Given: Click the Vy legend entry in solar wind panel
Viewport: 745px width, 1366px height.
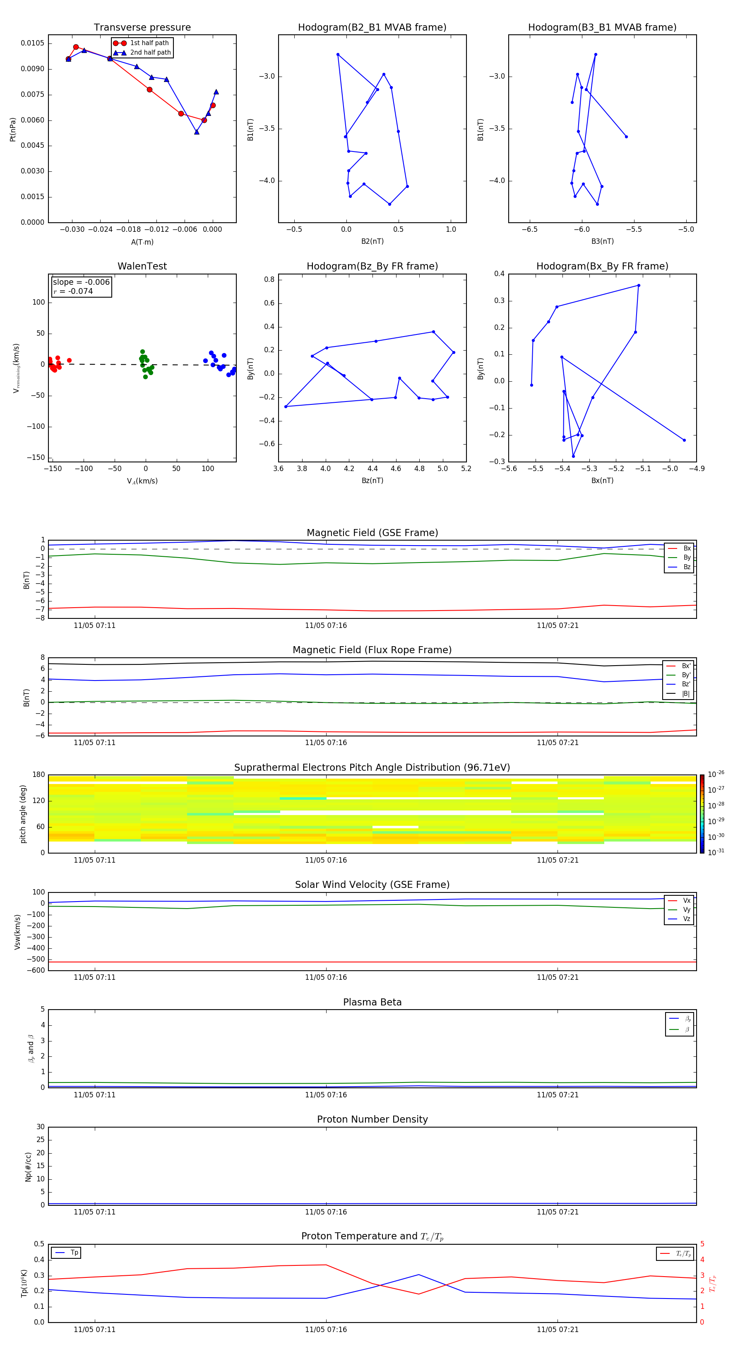Looking at the screenshot, I should [x=679, y=909].
